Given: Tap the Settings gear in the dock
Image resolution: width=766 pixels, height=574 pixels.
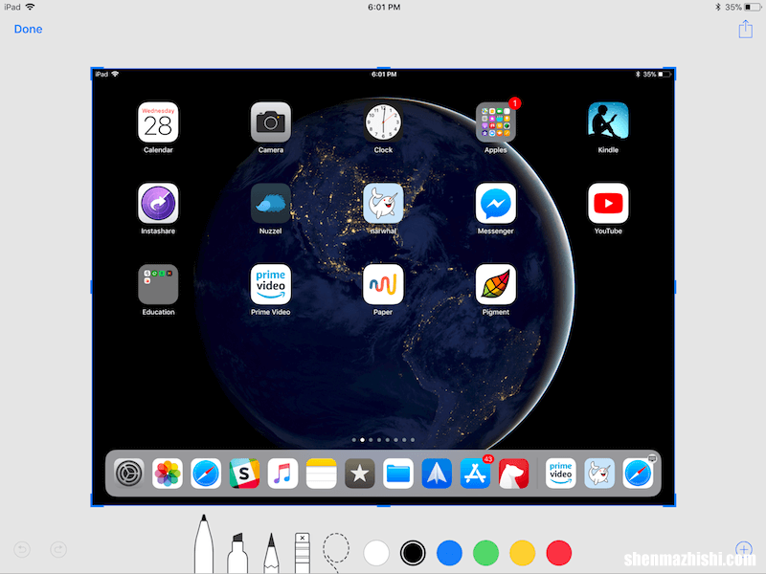Looking at the screenshot, I should pyautogui.click(x=129, y=474).
